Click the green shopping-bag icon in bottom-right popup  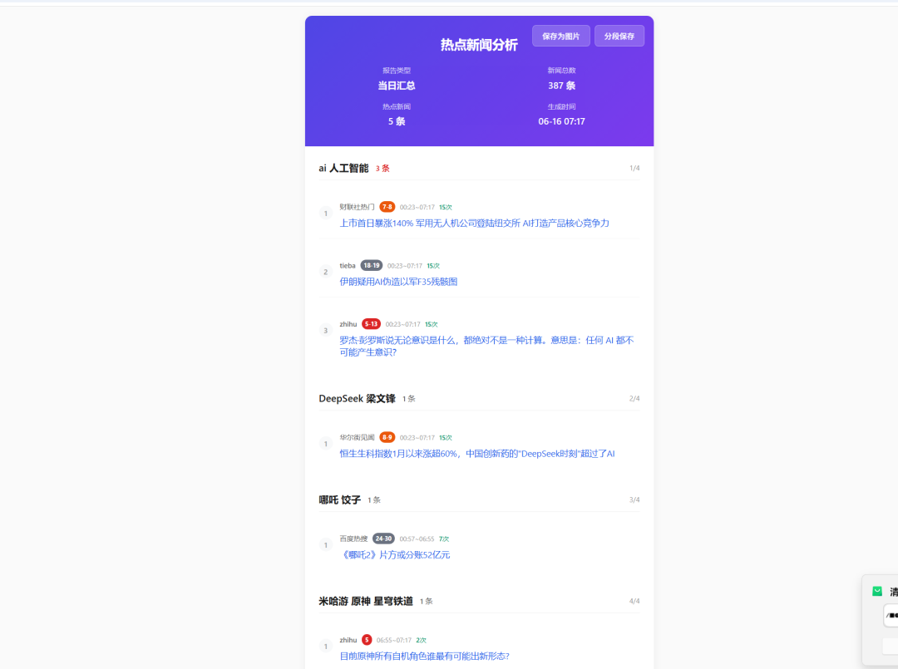coord(877,591)
